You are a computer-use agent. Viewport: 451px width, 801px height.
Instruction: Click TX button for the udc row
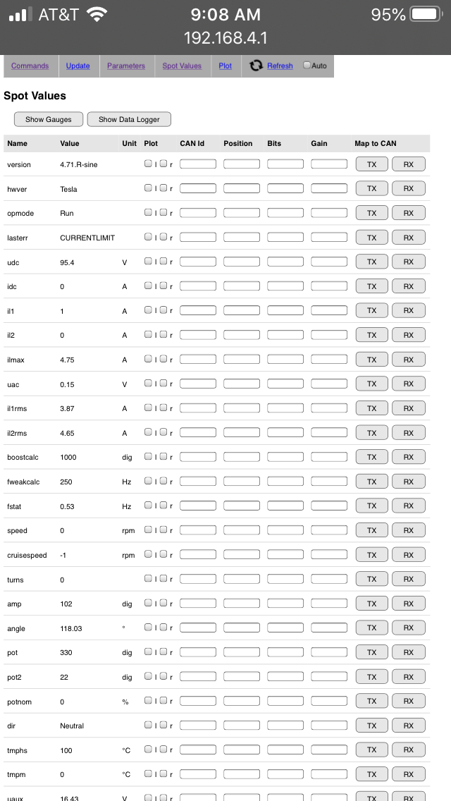pyautogui.click(x=372, y=262)
